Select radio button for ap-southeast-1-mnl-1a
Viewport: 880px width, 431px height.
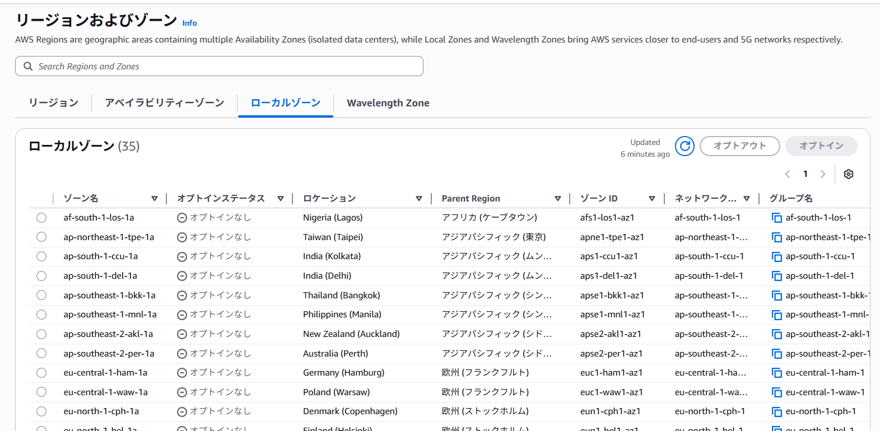pos(41,315)
